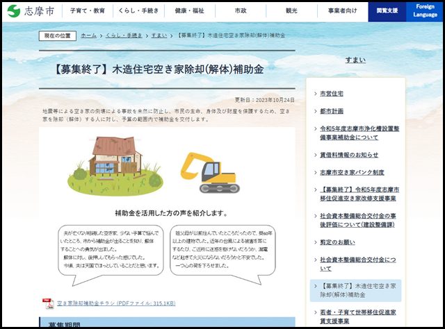Select 賃借料情報のお知らせ sidebar link

point(349,155)
